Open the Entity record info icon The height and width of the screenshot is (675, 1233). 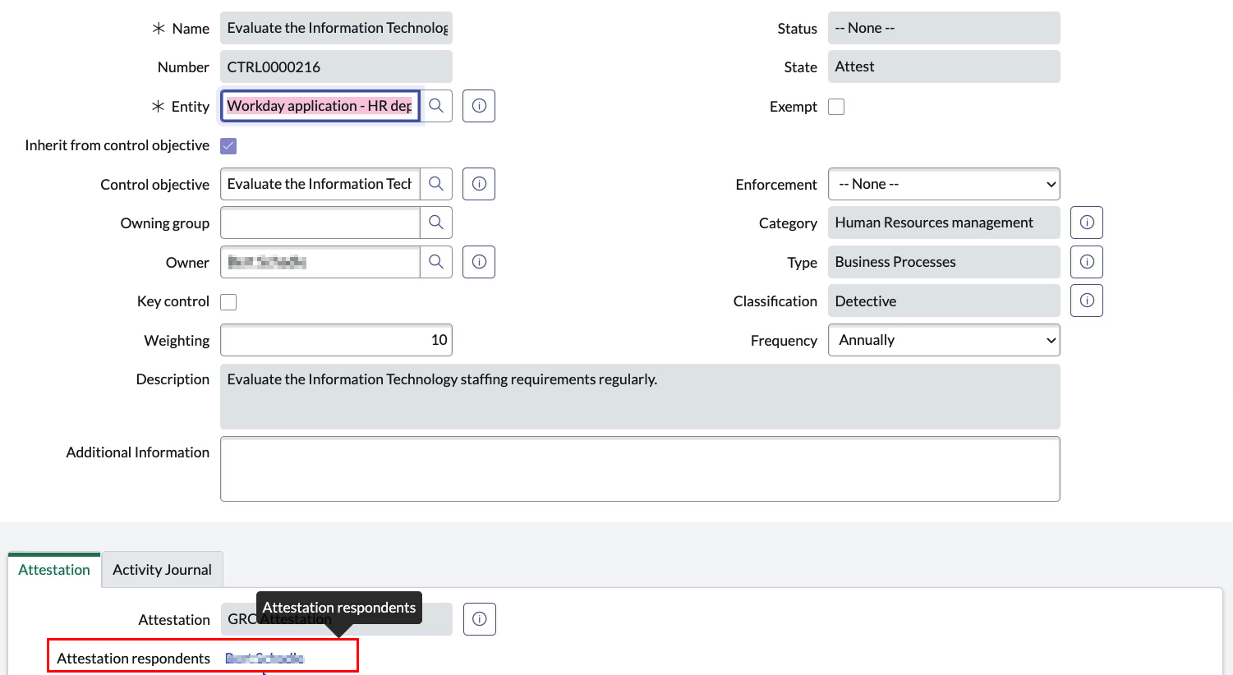click(x=479, y=106)
